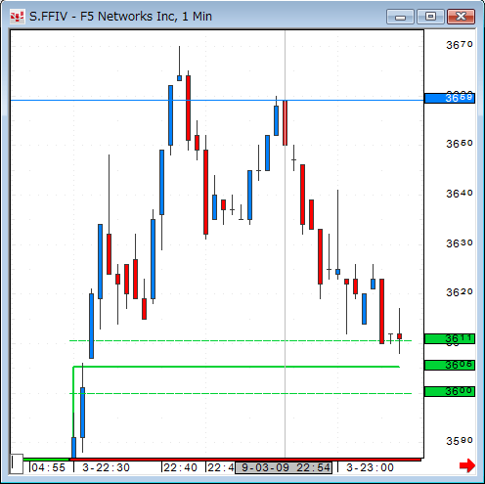
Task: Click the 3670 price scale value
Action: point(460,45)
